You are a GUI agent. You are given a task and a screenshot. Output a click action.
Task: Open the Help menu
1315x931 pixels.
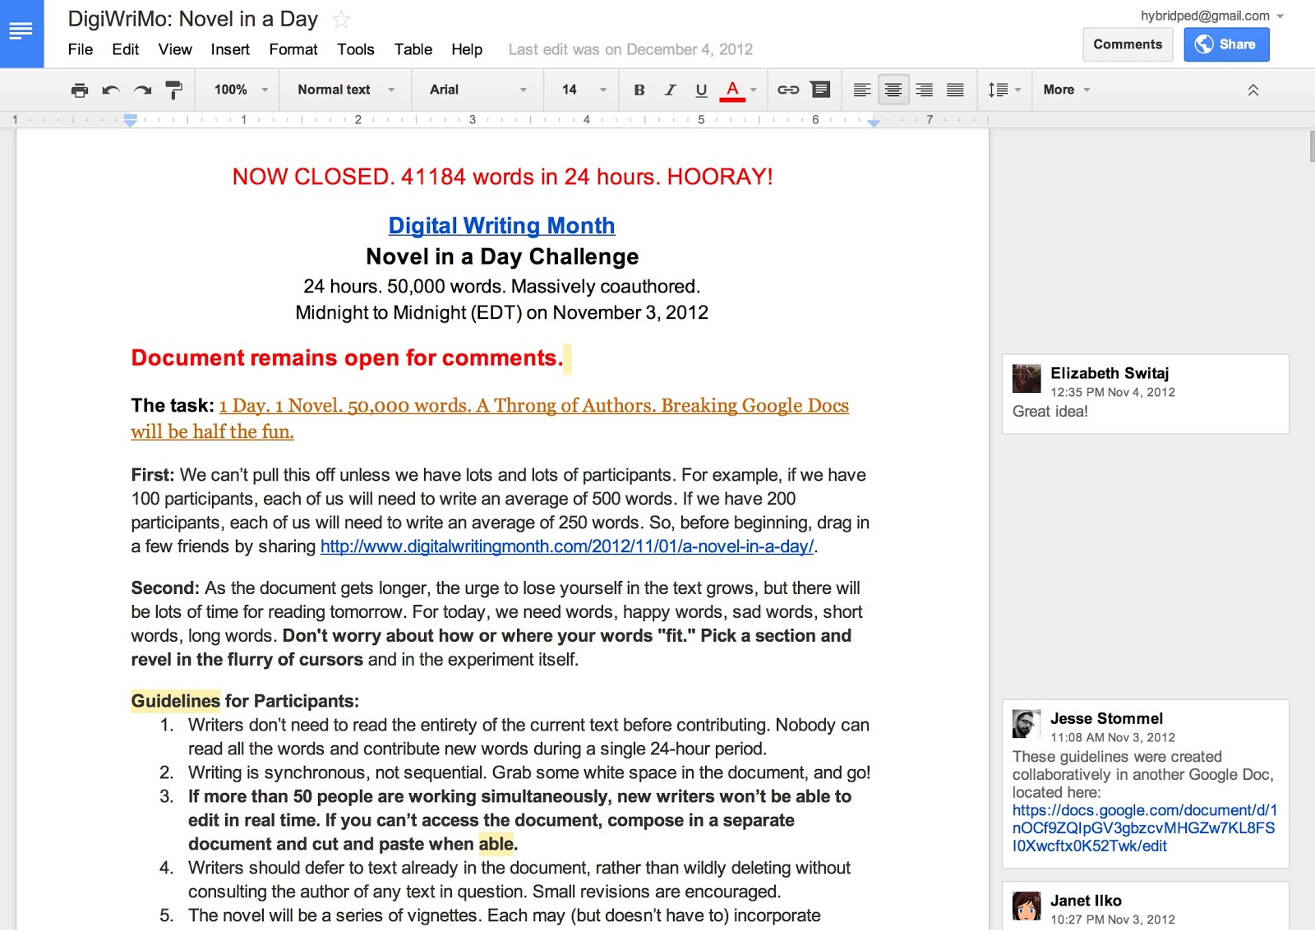click(x=467, y=49)
